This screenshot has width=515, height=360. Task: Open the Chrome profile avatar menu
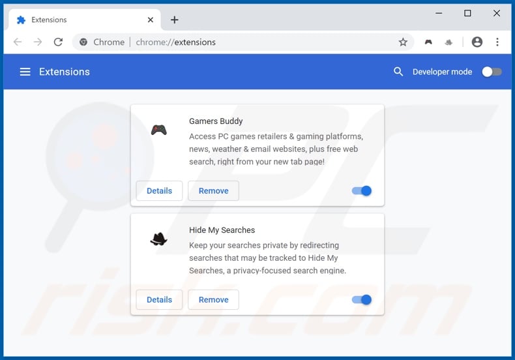477,42
